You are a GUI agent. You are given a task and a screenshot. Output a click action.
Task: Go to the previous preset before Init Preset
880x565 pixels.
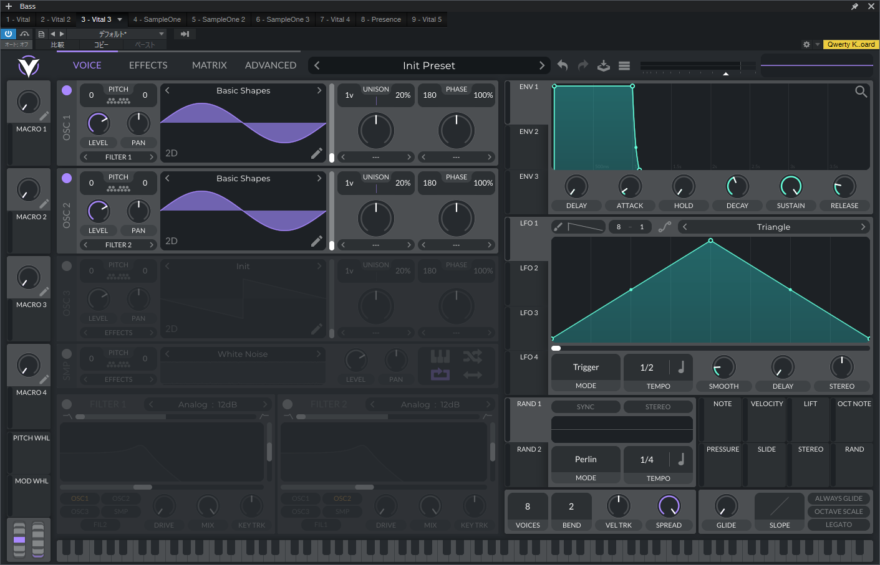317,65
